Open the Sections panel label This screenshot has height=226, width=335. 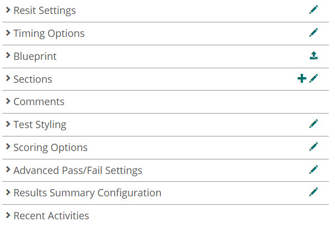[x=32, y=79]
